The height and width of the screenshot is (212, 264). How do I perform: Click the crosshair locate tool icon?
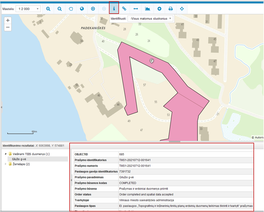(x=182, y=9)
